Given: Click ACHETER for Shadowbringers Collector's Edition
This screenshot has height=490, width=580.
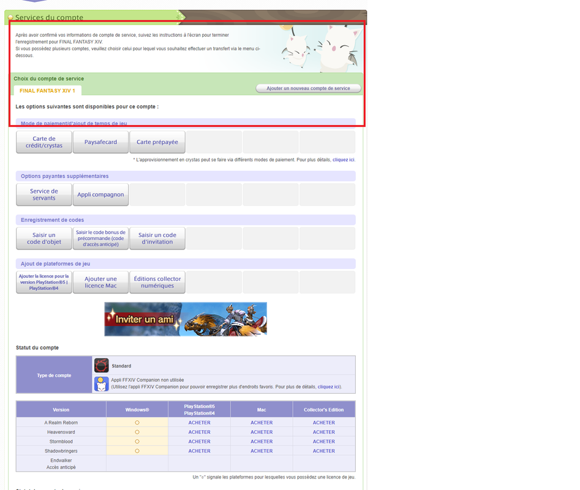Looking at the screenshot, I should [x=323, y=451].
